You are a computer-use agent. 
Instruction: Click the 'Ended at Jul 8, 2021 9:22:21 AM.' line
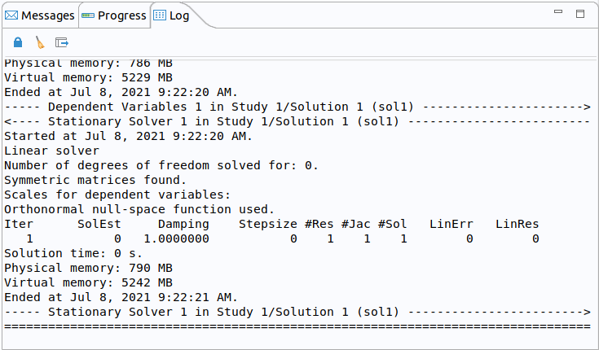click(121, 297)
